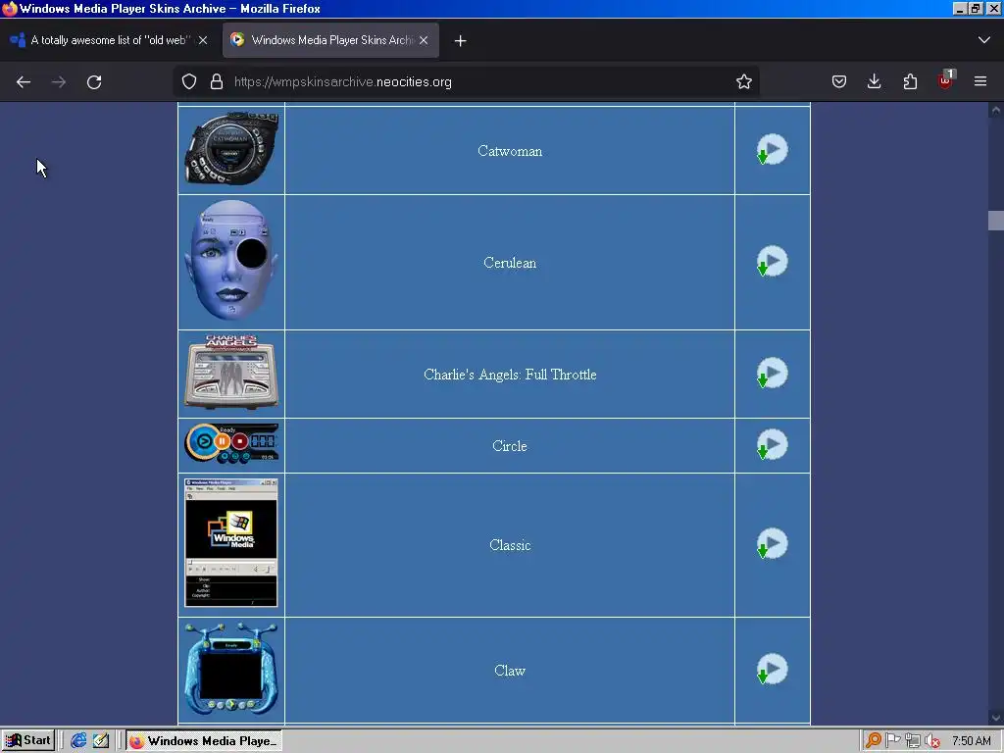Click the vertical scrollbar thumb

pos(996,221)
